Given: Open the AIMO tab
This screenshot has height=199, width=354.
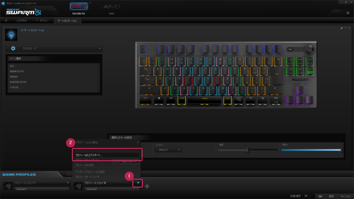Looking at the screenshot, I should (x=112, y=9).
